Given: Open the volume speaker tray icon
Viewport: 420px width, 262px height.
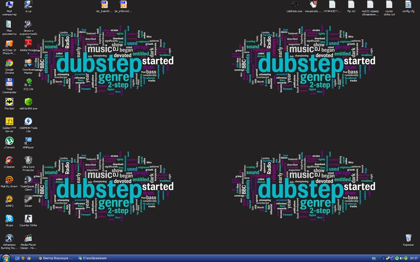Looking at the screenshot, I should [401, 258].
